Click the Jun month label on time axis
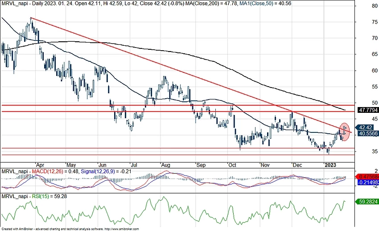Screen dimensions: 379x231 [x=103, y=165]
